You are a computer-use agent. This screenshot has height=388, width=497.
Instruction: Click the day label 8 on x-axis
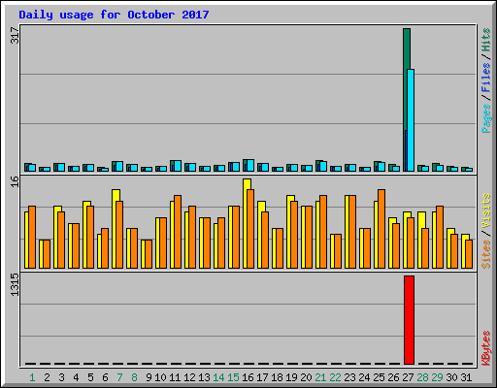click(x=134, y=377)
